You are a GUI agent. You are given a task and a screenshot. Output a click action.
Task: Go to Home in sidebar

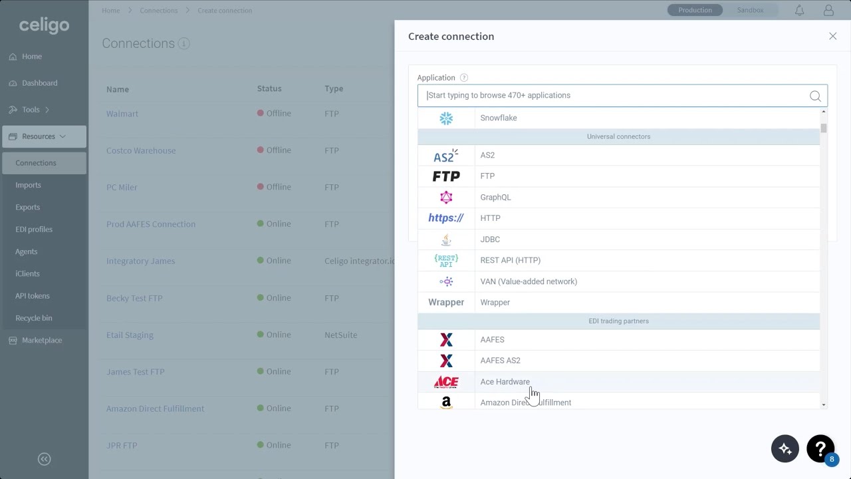pos(31,57)
